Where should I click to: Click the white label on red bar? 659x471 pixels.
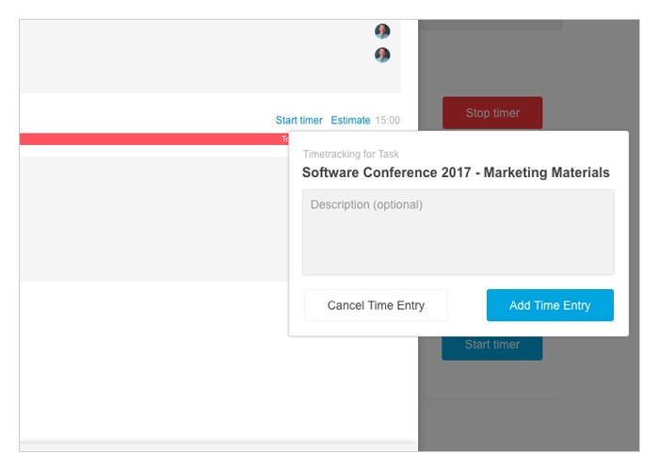click(x=284, y=139)
